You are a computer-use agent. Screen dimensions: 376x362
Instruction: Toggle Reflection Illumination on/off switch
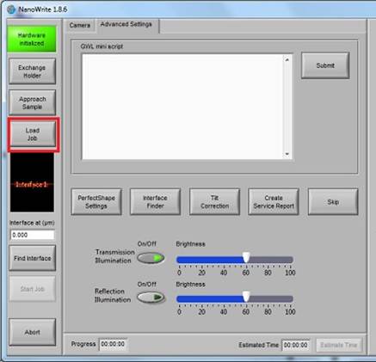151,298
